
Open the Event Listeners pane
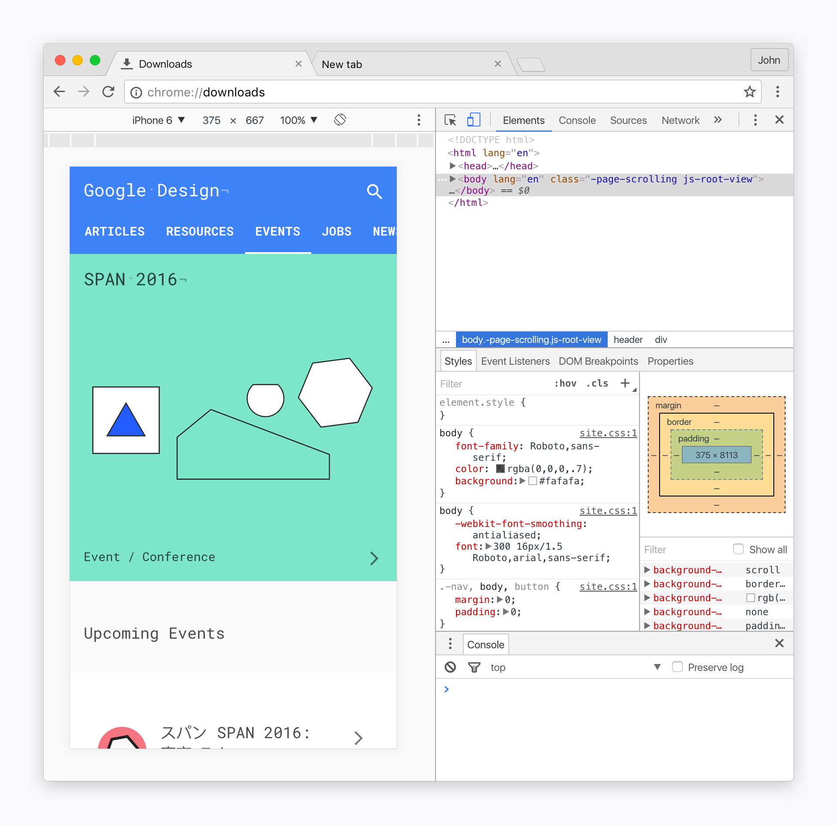(515, 361)
